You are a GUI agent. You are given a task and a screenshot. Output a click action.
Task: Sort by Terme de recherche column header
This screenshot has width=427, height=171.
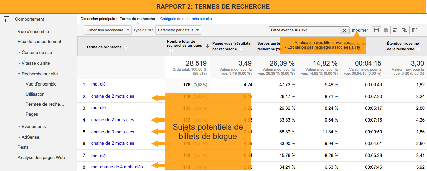click(104, 47)
